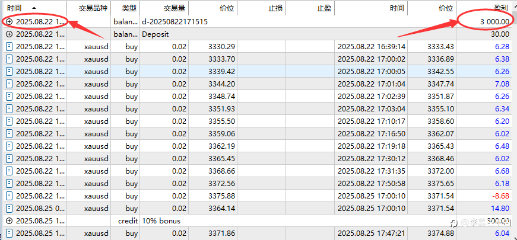Click the order icon for buy price 3339.42
This screenshot has width=517, height=240.
[9, 71]
